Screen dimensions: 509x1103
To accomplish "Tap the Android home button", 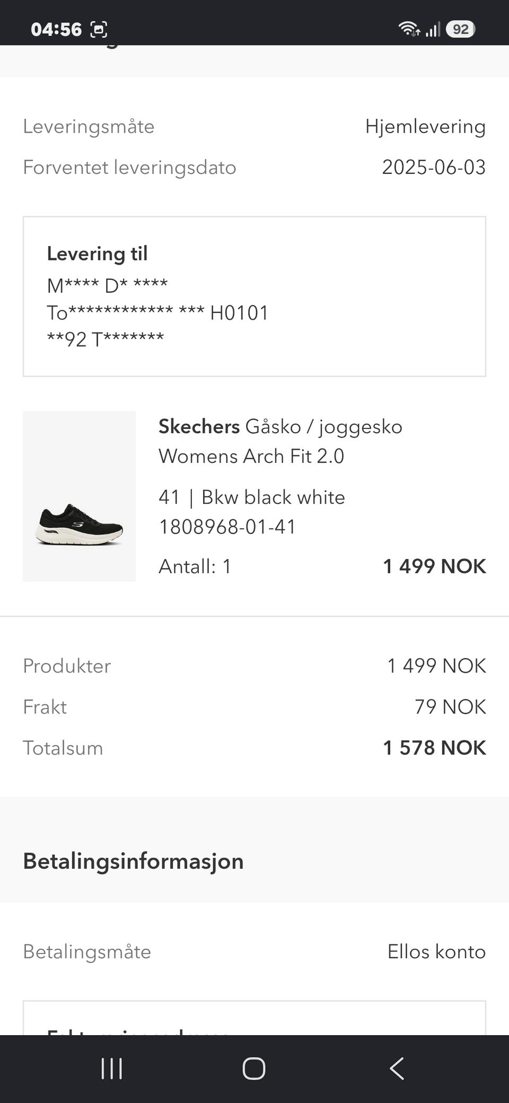I will pos(254,1068).
